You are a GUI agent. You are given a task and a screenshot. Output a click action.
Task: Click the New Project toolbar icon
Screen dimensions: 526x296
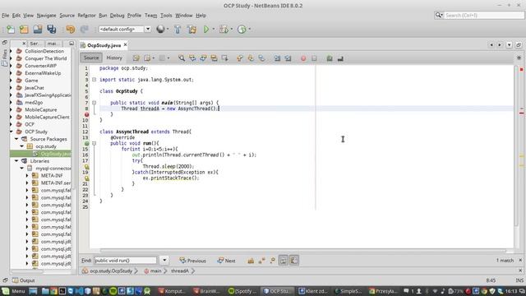click(24, 30)
